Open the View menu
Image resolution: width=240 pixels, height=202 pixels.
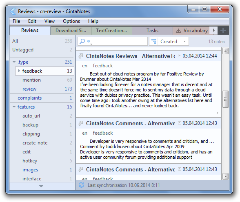(x=49, y=21)
